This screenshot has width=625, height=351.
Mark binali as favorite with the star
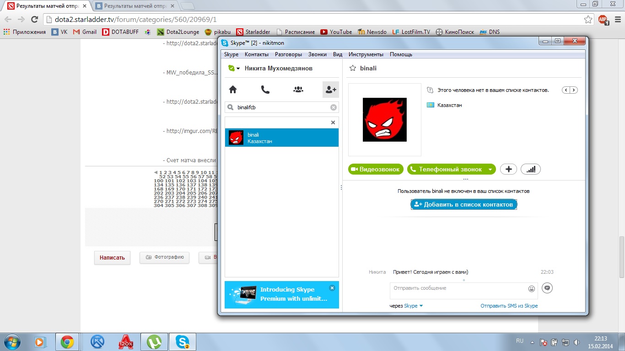tap(353, 68)
